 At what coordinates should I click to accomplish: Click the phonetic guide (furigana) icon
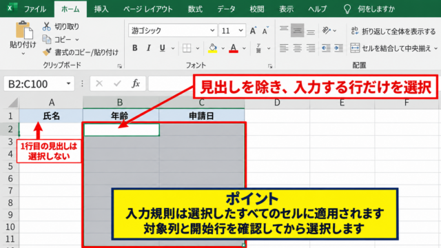pos(259,48)
